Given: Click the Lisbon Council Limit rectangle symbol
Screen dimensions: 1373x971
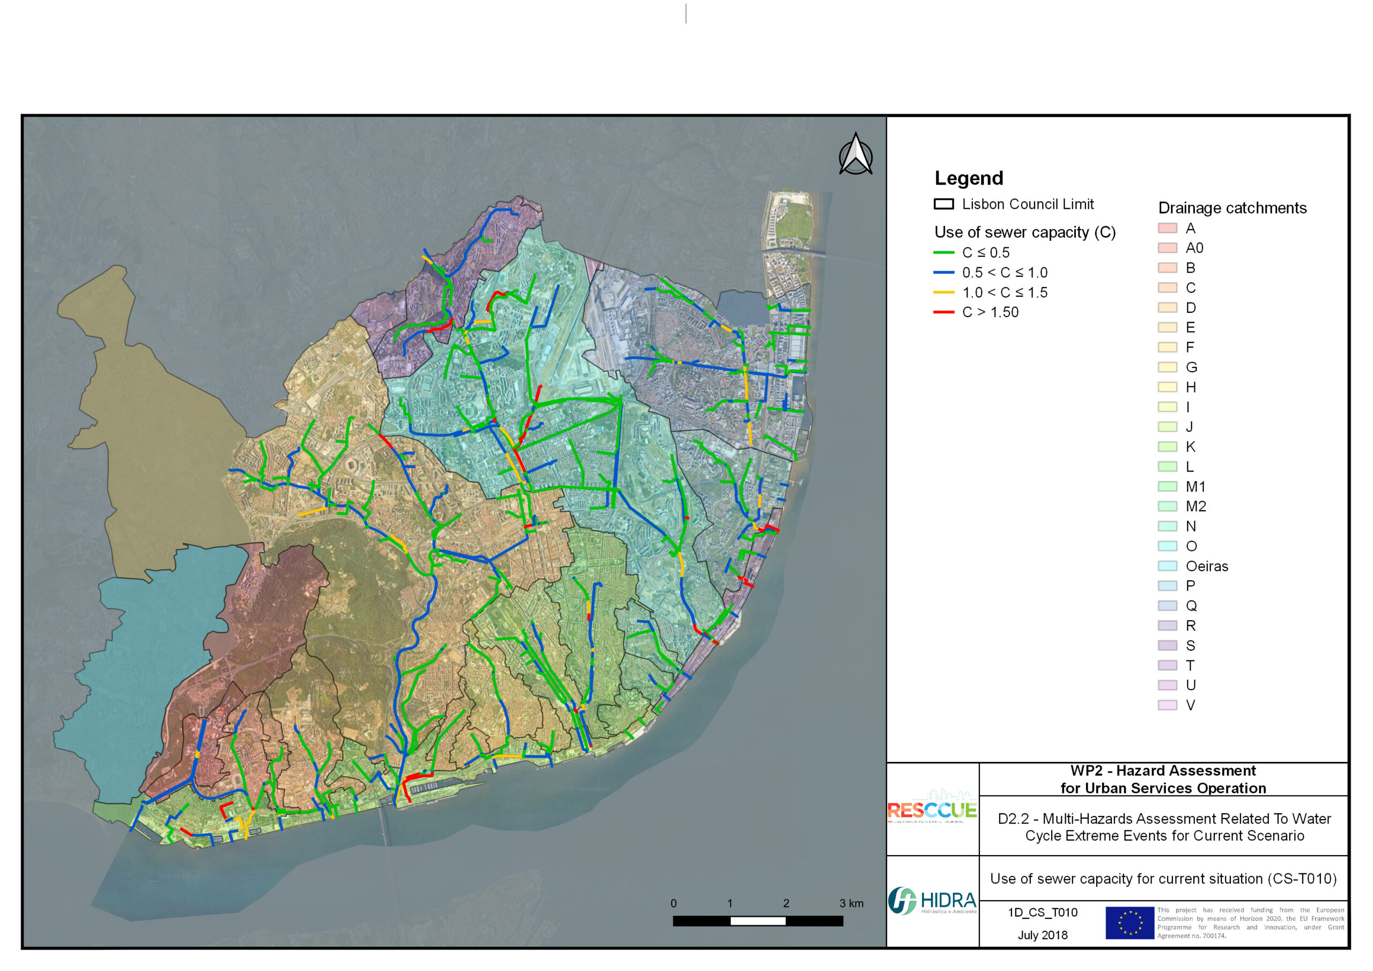Looking at the screenshot, I should (943, 204).
